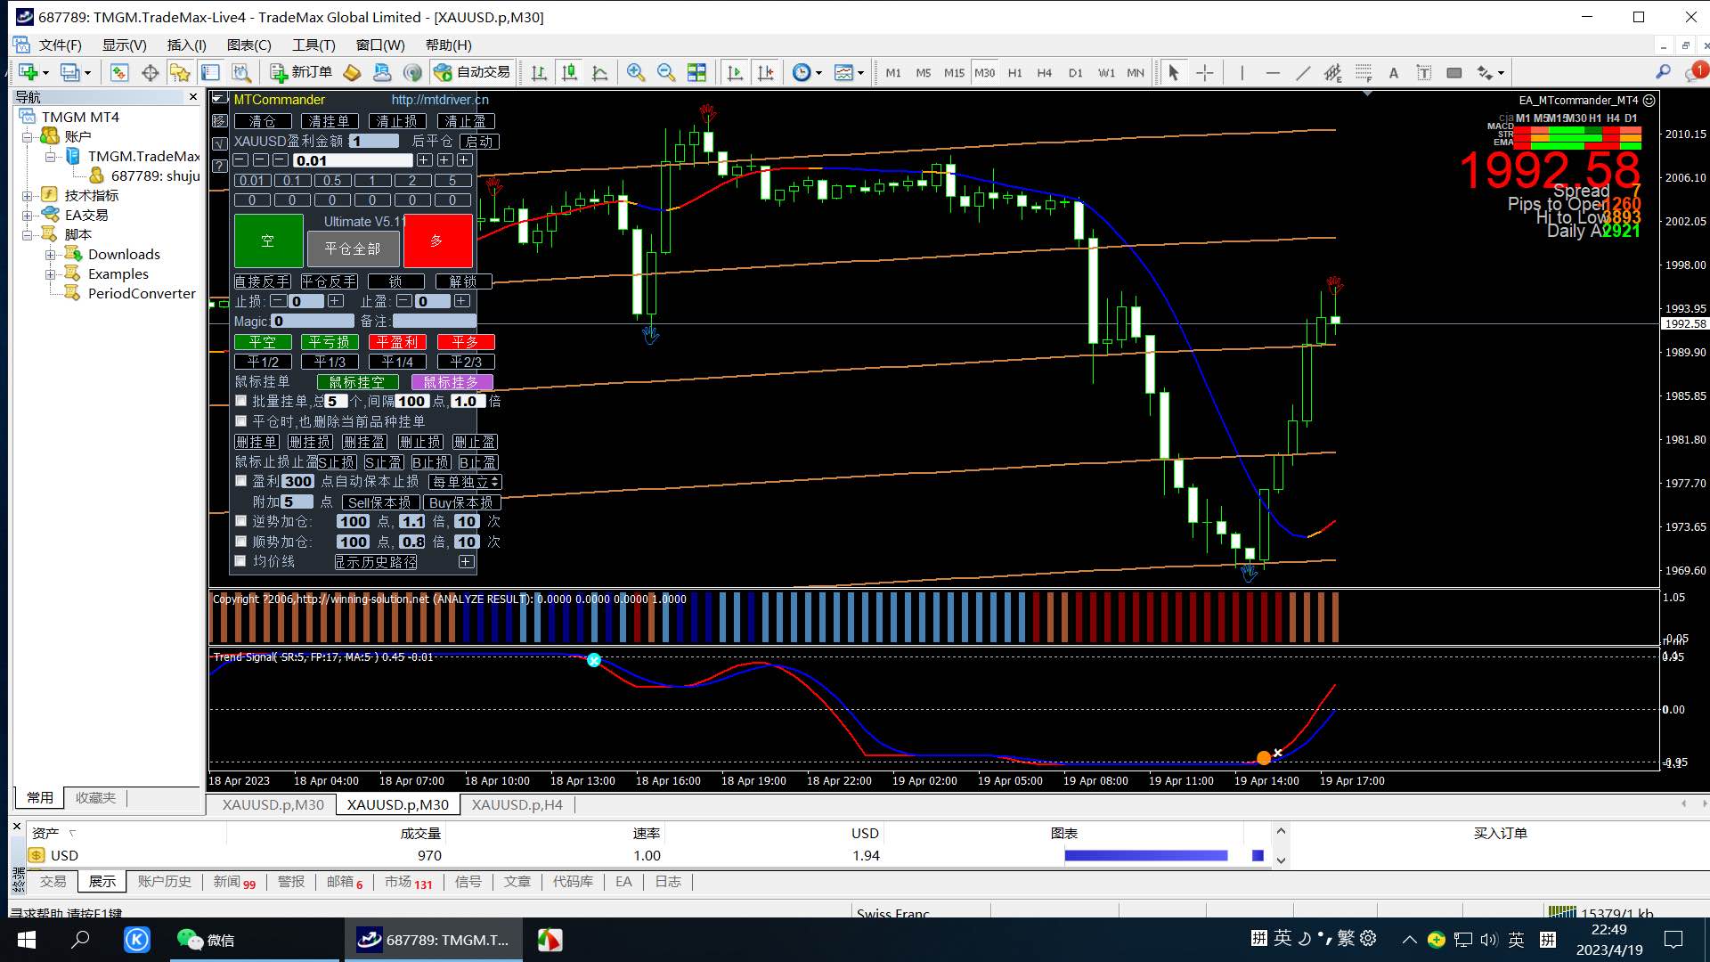The width and height of the screenshot is (1710, 962).
Task: Select the horizontal line drawing tool
Action: point(1272,72)
